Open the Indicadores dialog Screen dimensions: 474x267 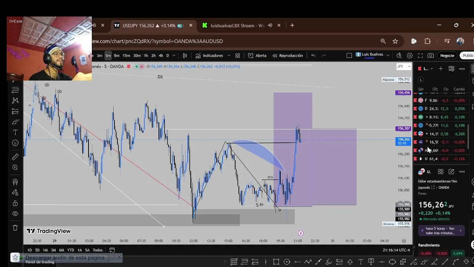209,56
